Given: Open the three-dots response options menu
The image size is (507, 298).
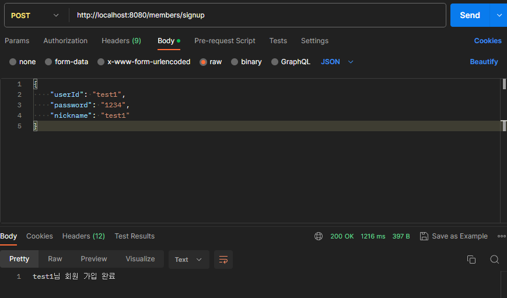Looking at the screenshot, I should coord(502,236).
